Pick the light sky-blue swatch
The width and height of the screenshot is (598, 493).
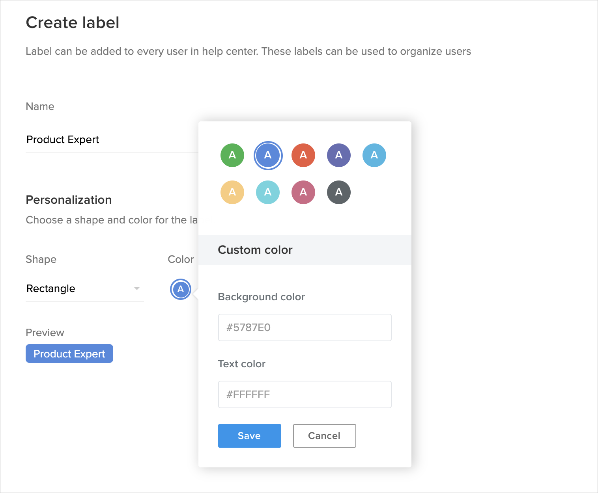coord(374,155)
